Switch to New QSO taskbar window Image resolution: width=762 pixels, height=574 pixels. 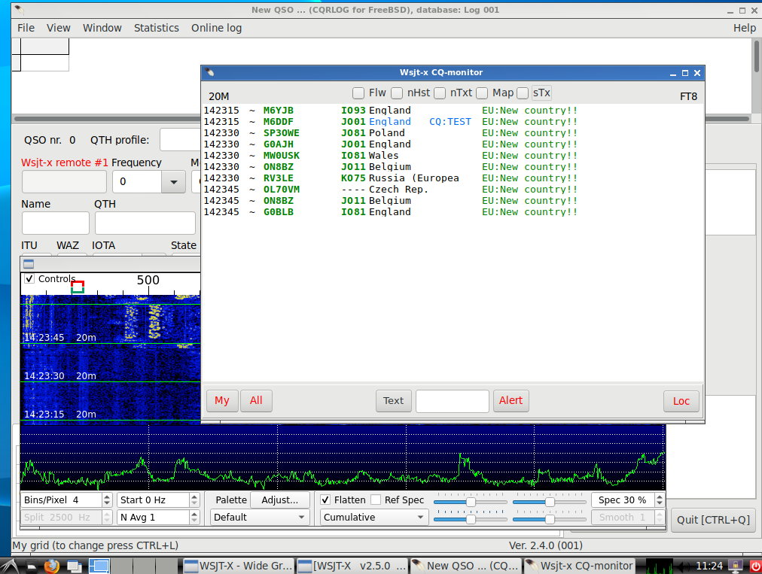point(465,566)
